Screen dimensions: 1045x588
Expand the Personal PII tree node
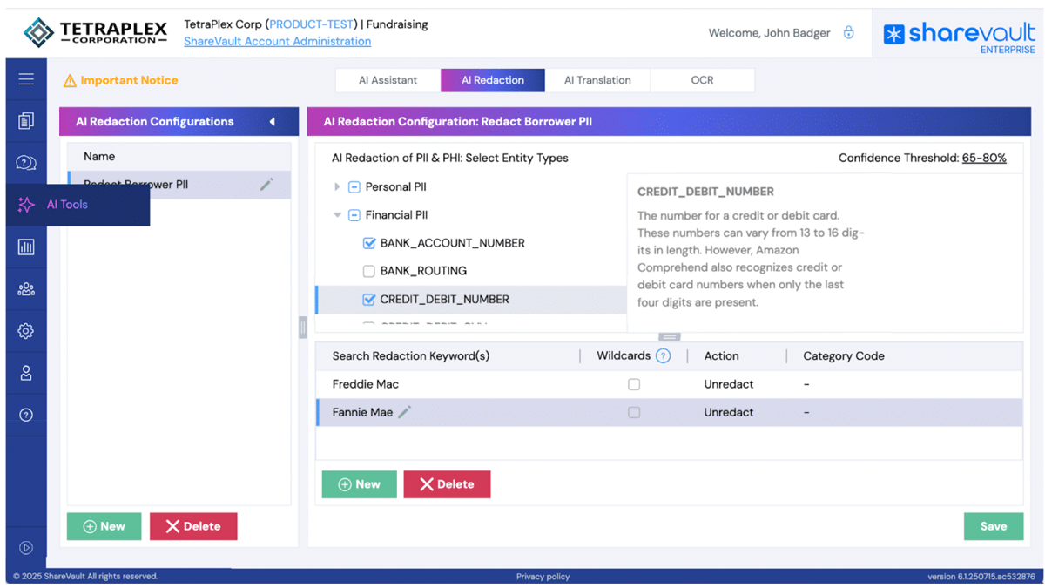click(337, 187)
